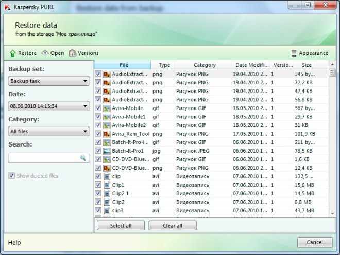340x255 pixels.
Task: Uncheck the Avira-Mobile2 checkbox
Action: [x=98, y=125]
